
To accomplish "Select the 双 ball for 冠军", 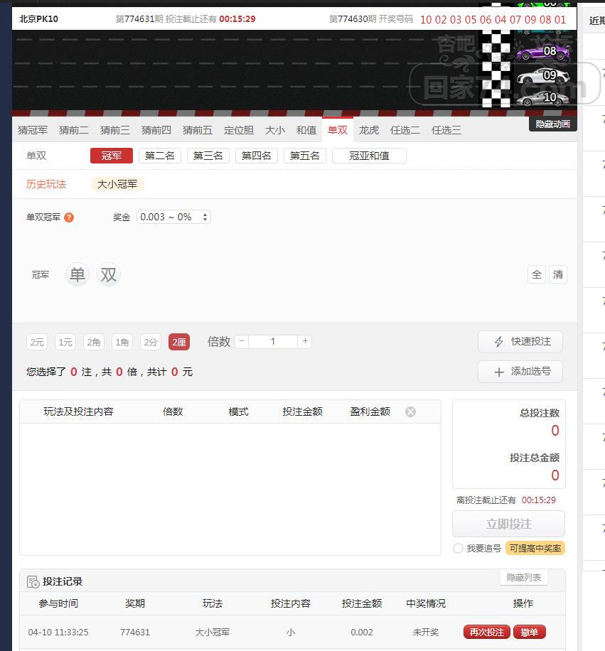I will coord(108,274).
